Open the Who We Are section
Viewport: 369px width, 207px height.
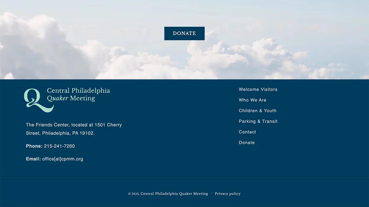(253, 100)
